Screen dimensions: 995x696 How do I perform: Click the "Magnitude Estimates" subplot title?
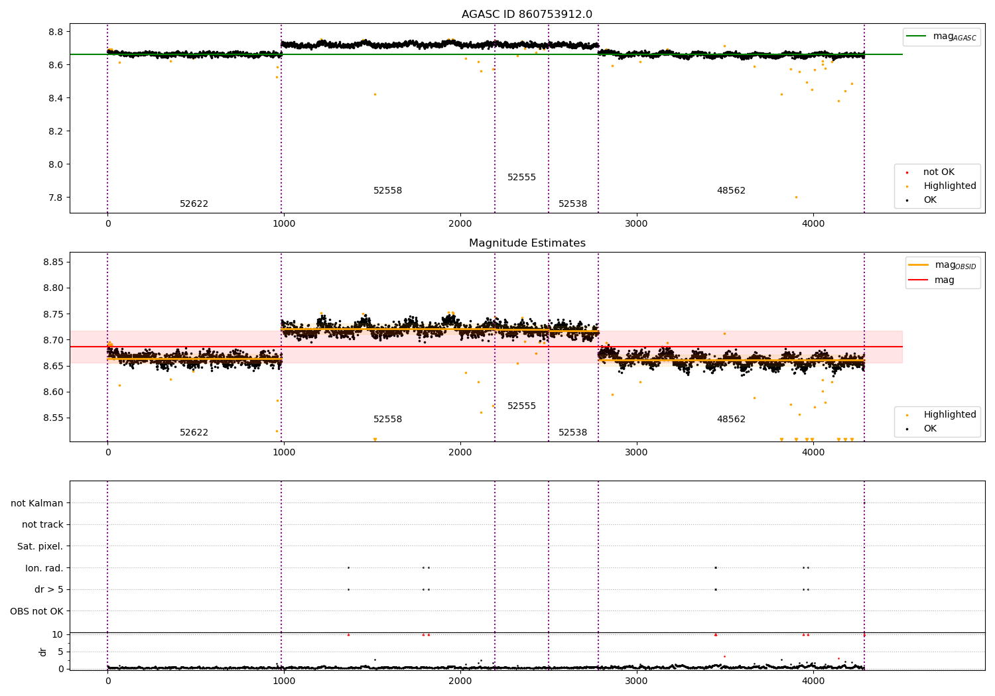coord(527,243)
